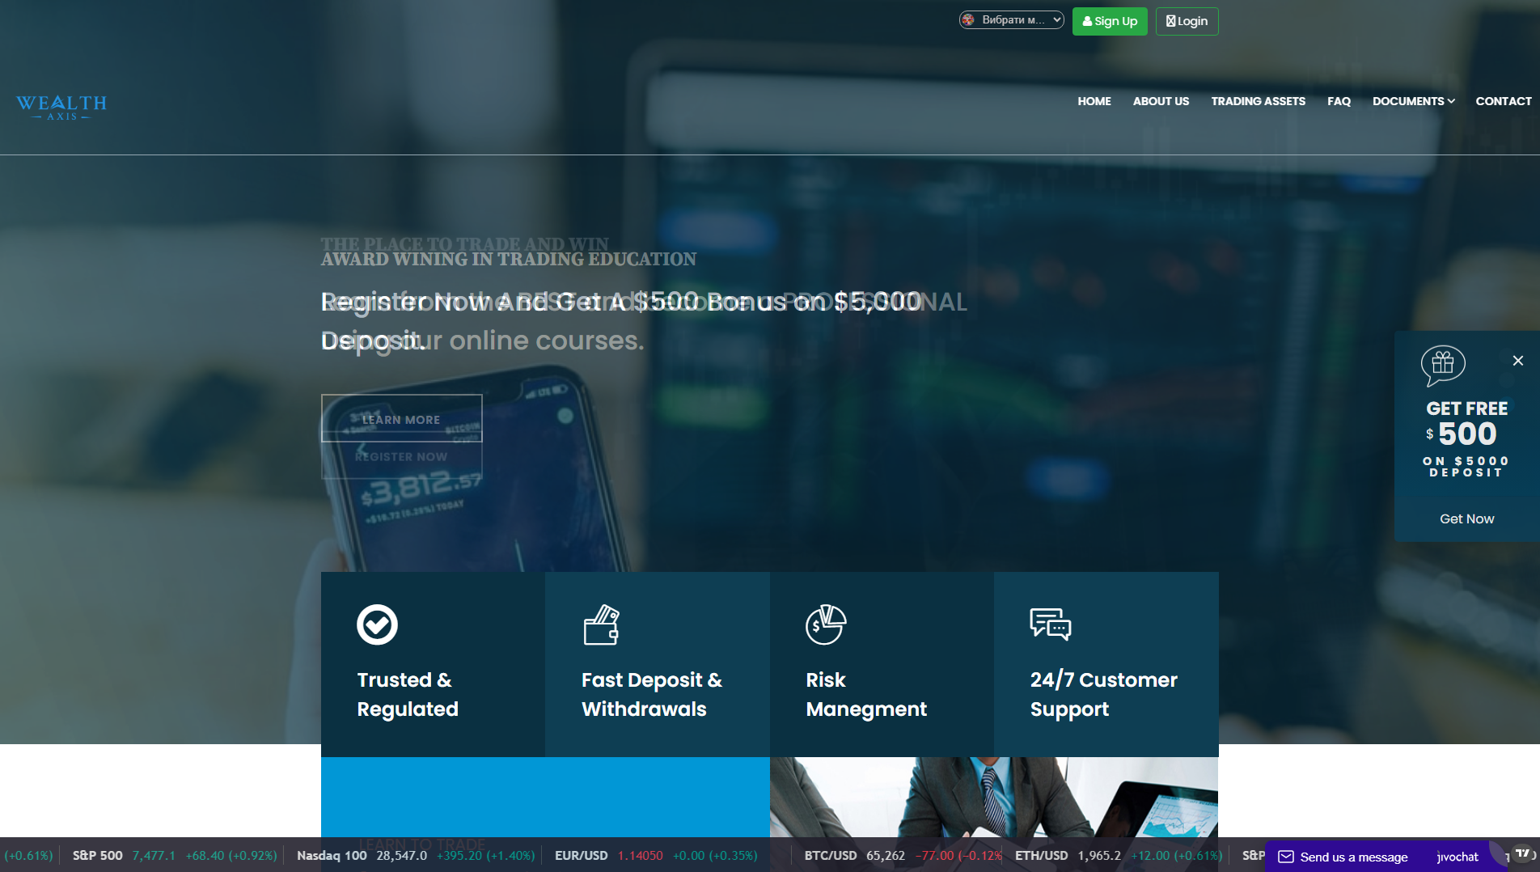
Task: Open the FAQ page
Action: pos(1339,101)
